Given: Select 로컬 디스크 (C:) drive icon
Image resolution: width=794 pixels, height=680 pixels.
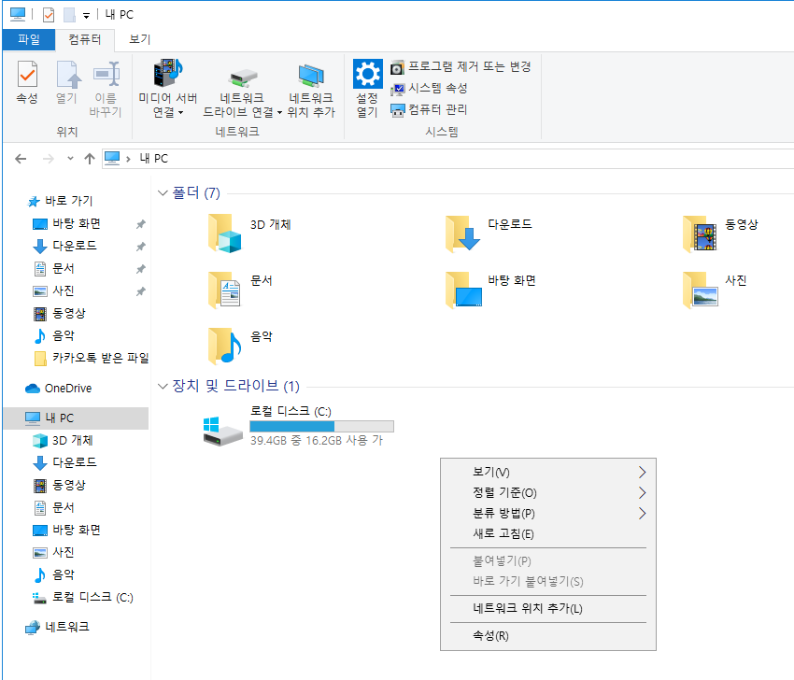Looking at the screenshot, I should pyautogui.click(x=223, y=432).
